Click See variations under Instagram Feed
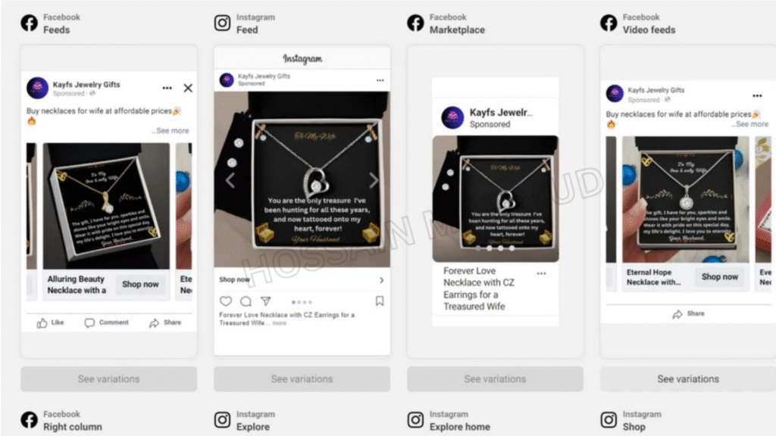The width and height of the screenshot is (776, 436). pos(302,378)
